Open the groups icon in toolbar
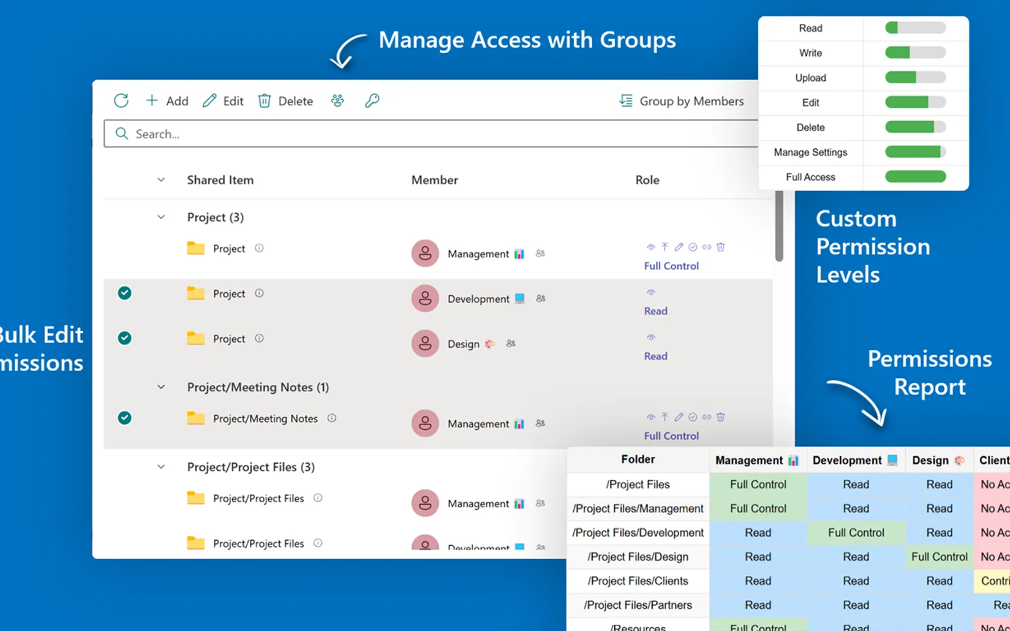Viewport: 1010px width, 631px height. tap(338, 100)
